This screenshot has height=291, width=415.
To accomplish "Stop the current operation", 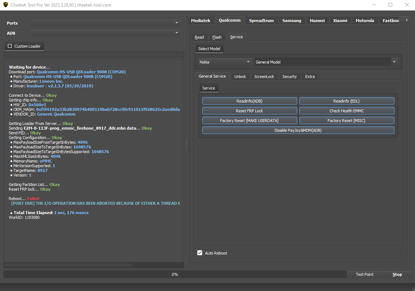I will [397, 274].
